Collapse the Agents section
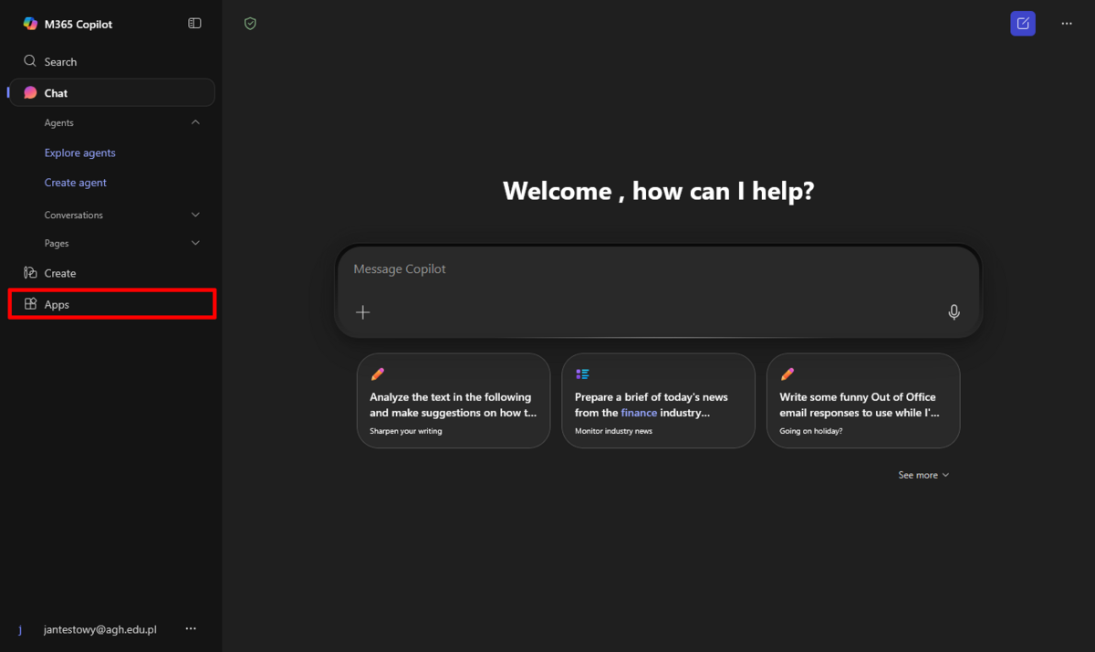The image size is (1095, 652). pos(195,122)
